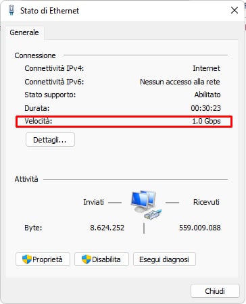Click the Inviati bytes count 8.624.252
This screenshot has height=304, width=246.
pyautogui.click(x=107, y=228)
